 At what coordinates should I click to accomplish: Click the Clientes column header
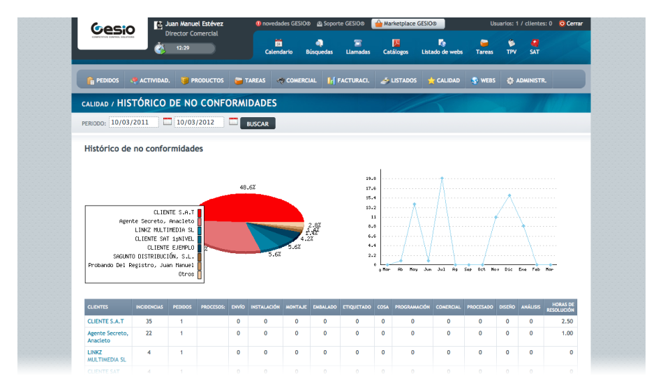coord(108,307)
